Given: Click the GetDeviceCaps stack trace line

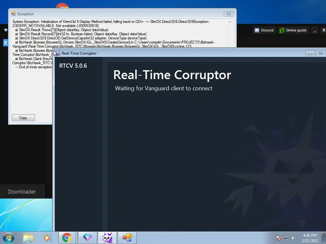Looking at the screenshot, I should click(81, 38).
